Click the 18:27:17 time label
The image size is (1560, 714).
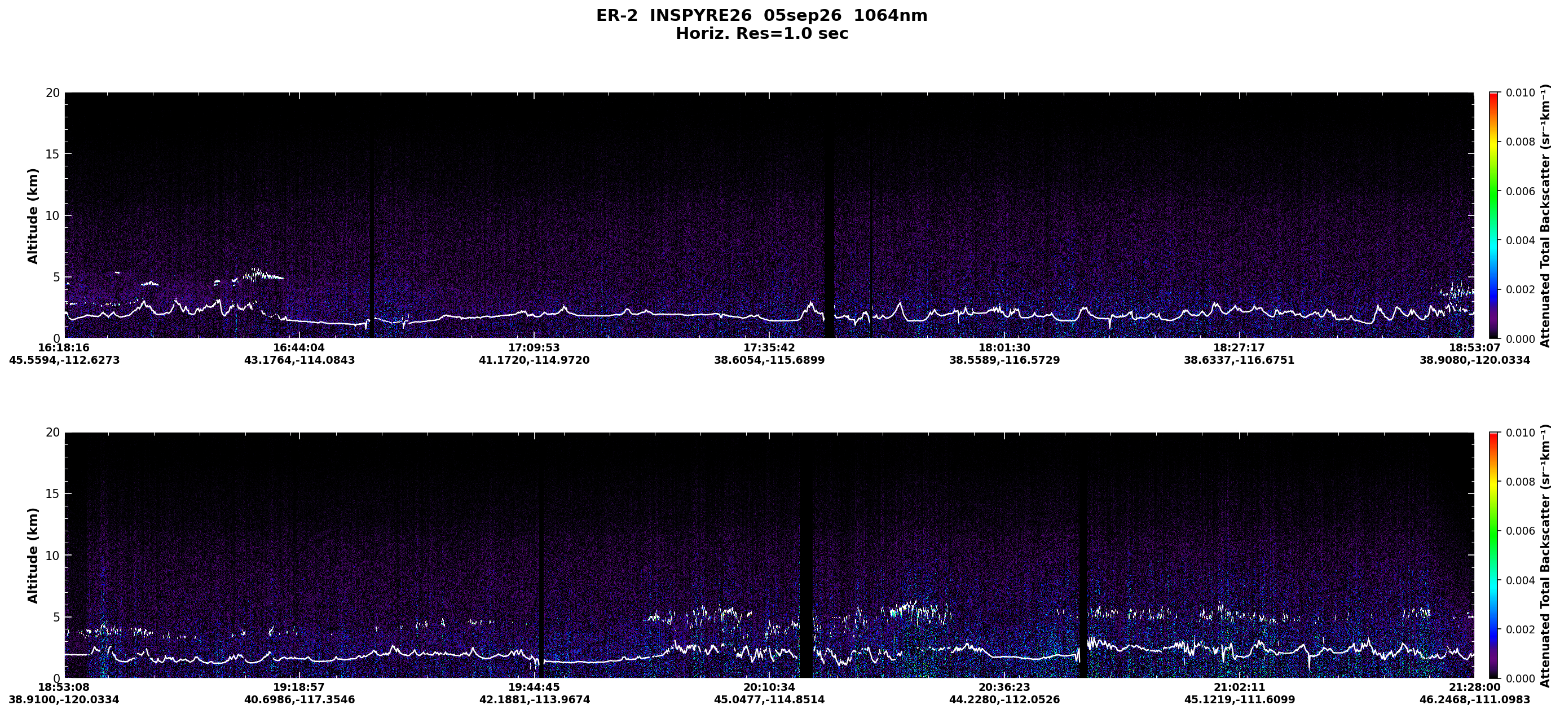tap(1239, 347)
